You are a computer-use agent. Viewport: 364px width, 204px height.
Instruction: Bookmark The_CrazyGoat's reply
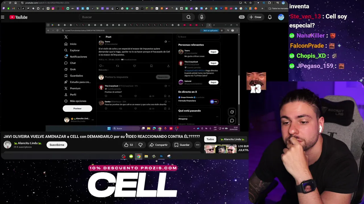coord(165,96)
